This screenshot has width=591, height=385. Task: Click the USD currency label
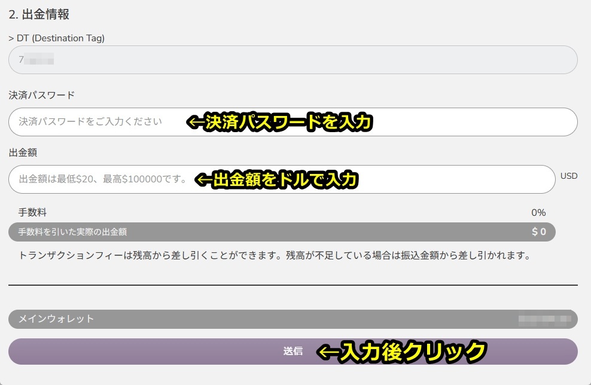click(x=569, y=176)
